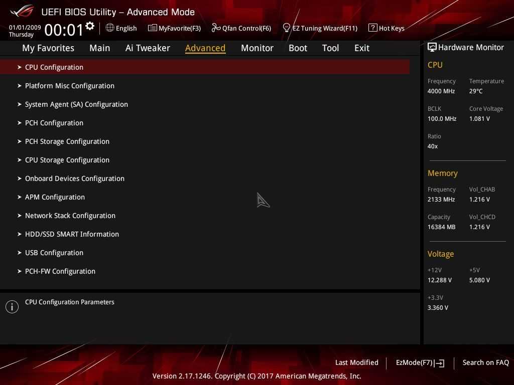Click the Last Modified button

point(356,362)
